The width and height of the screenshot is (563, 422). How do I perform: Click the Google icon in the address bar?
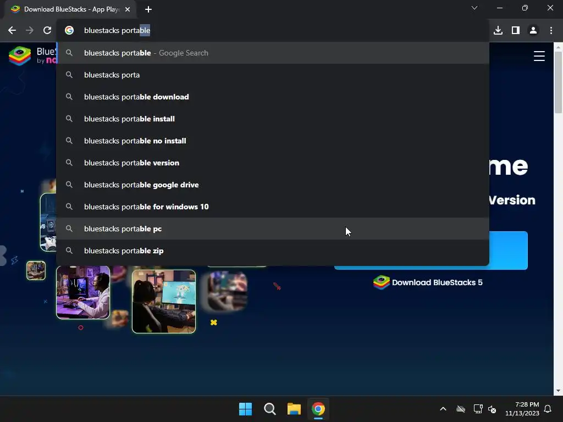[x=69, y=31]
